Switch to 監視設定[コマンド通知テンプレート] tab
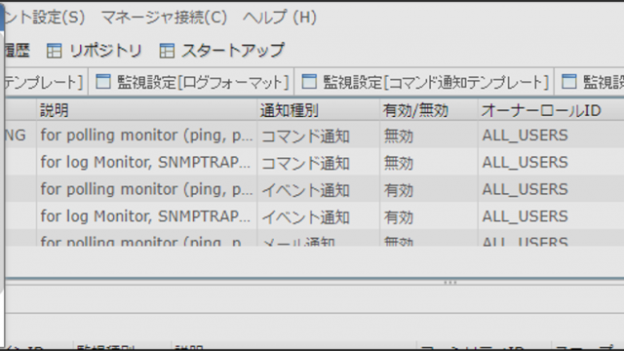Screen dimensions: 624x351 coord(424,82)
